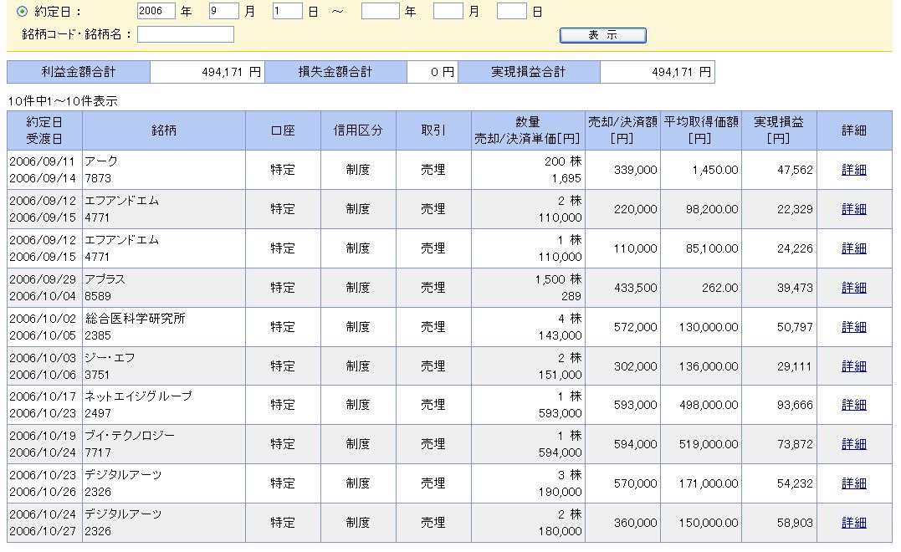Open 詳細 for ブイ・テクノロジー row
Image resolution: width=901 pixels, height=552 pixels.
pyautogui.click(x=853, y=444)
